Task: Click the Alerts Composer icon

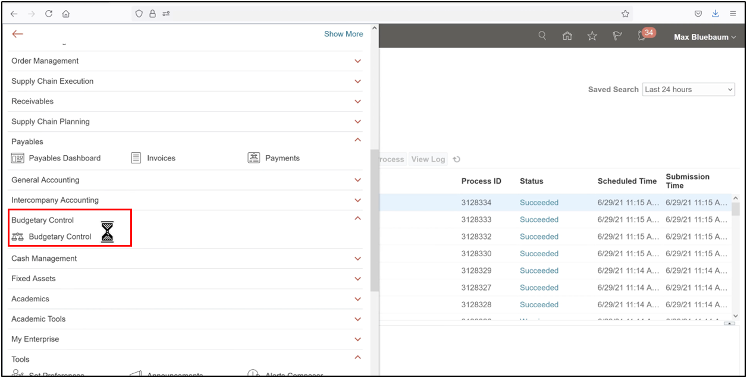Action: (x=254, y=374)
